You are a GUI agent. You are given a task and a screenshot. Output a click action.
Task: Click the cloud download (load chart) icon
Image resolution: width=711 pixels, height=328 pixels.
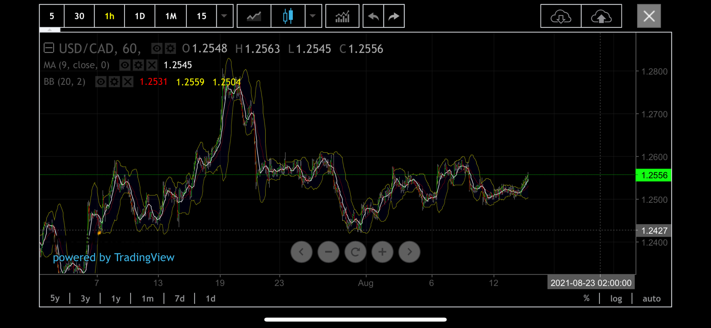(560, 17)
